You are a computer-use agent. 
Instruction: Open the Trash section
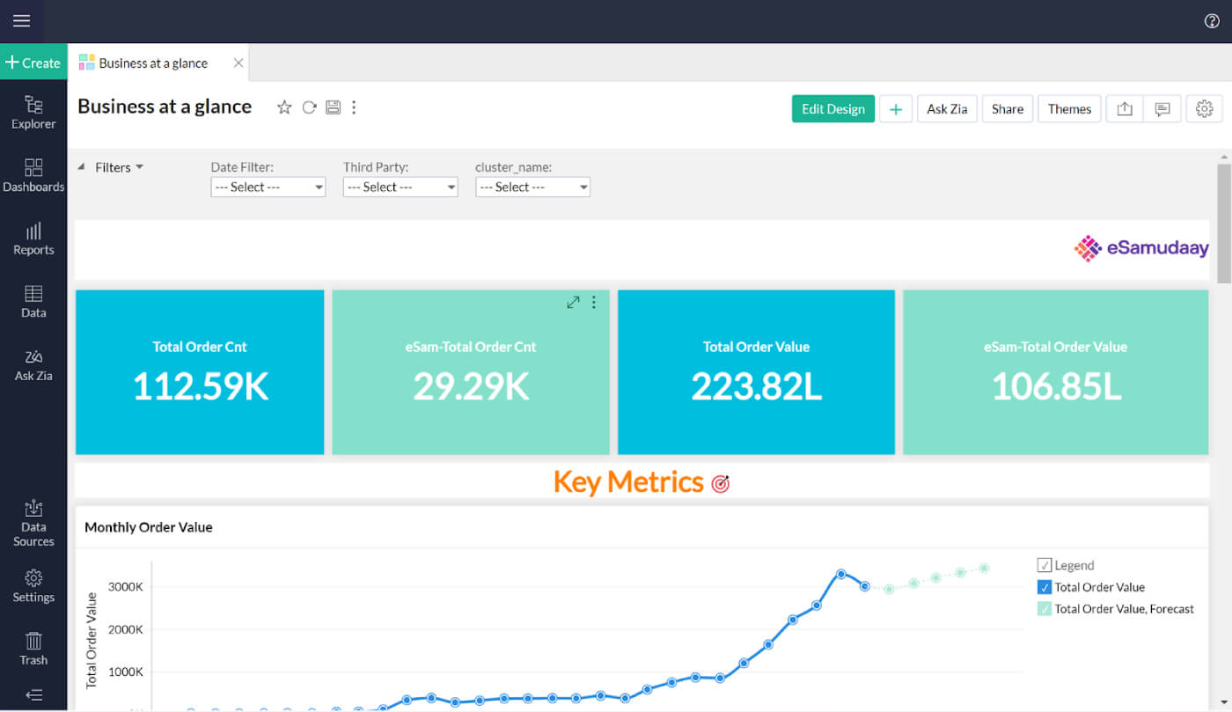tap(33, 646)
